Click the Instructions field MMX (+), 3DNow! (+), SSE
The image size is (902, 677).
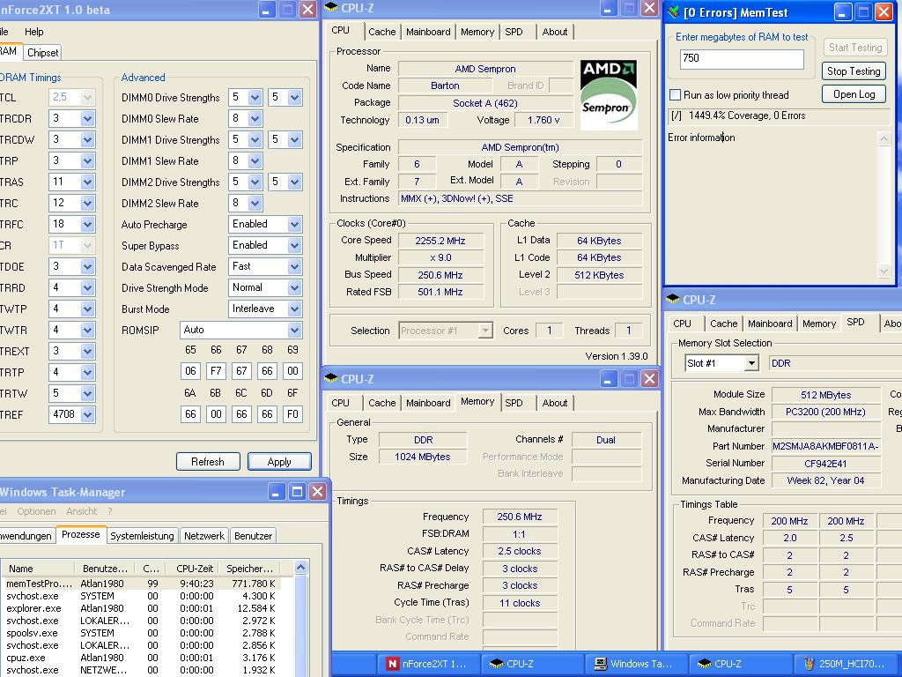point(520,198)
